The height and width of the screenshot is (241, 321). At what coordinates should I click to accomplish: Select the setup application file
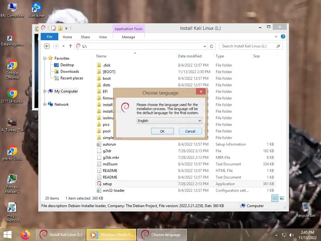tap(185, 184)
